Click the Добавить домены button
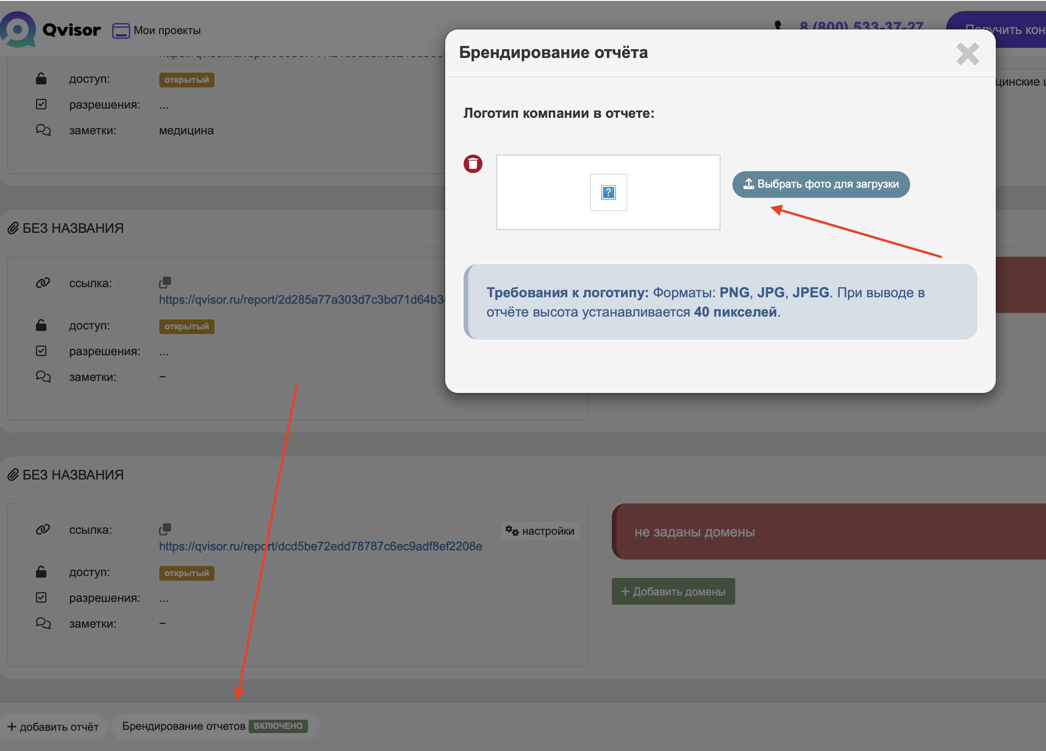Viewport: 1046px width, 751px height. click(673, 591)
